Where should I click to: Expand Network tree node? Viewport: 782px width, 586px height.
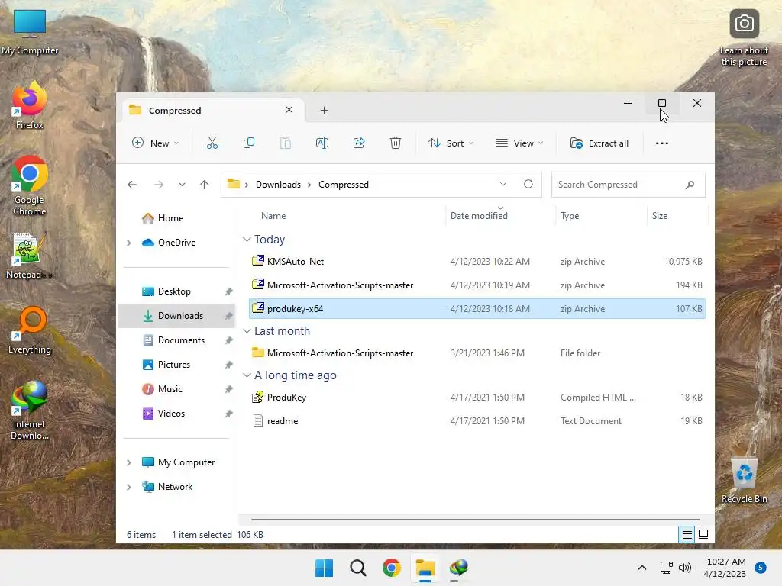tap(128, 487)
